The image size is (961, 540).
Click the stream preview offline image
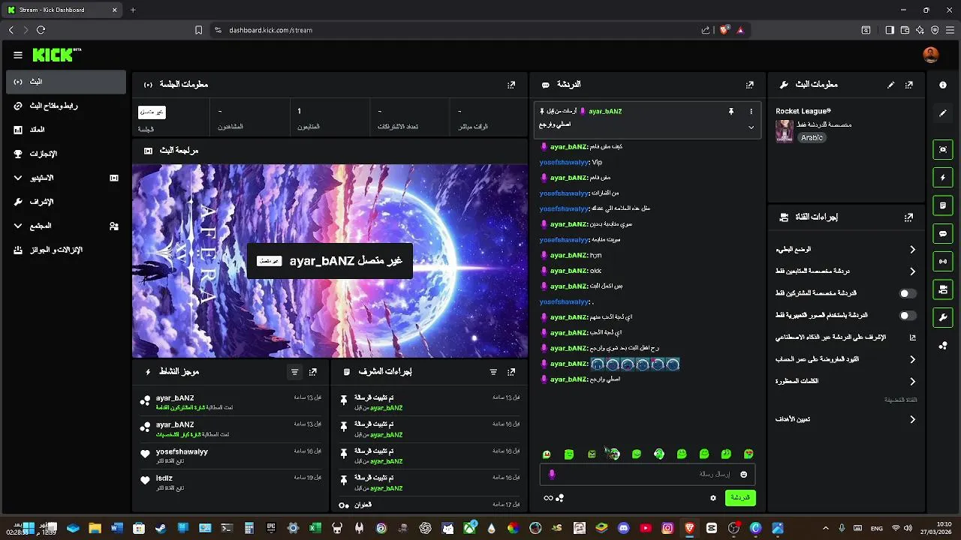(330, 261)
